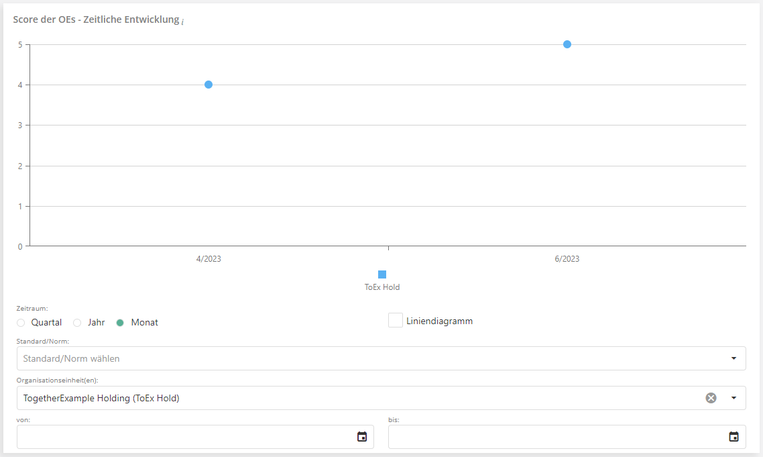Select the Monat radio button

click(120, 323)
